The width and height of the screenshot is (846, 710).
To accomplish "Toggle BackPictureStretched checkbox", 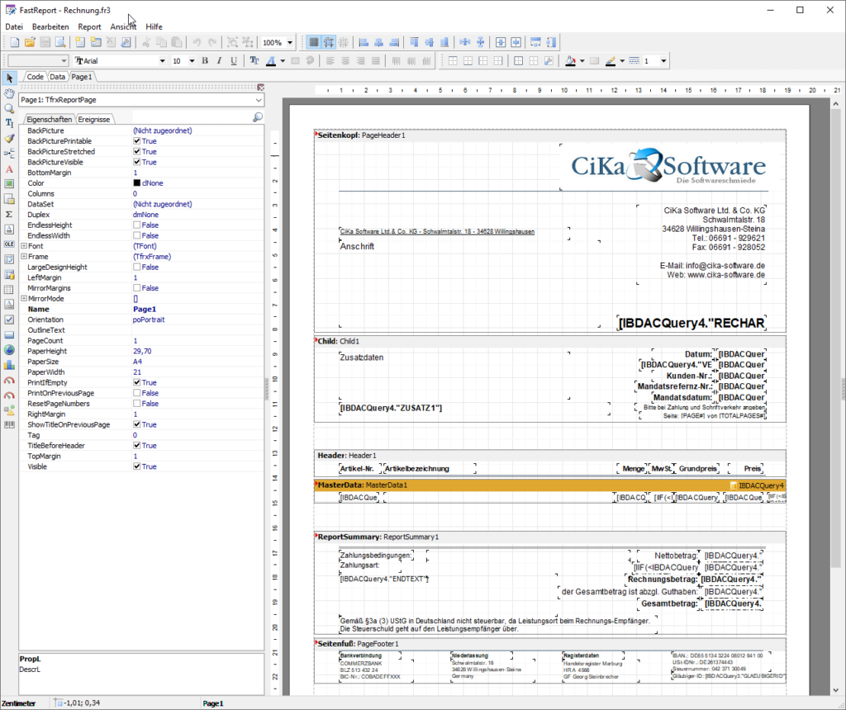I will point(136,151).
